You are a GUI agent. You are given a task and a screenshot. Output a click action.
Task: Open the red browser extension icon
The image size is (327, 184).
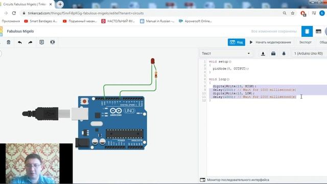(x=303, y=14)
